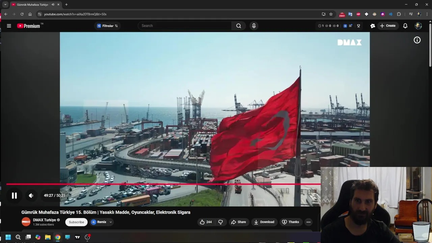Open a new Chrome tab
The width and height of the screenshot is (432, 243).
66,4
